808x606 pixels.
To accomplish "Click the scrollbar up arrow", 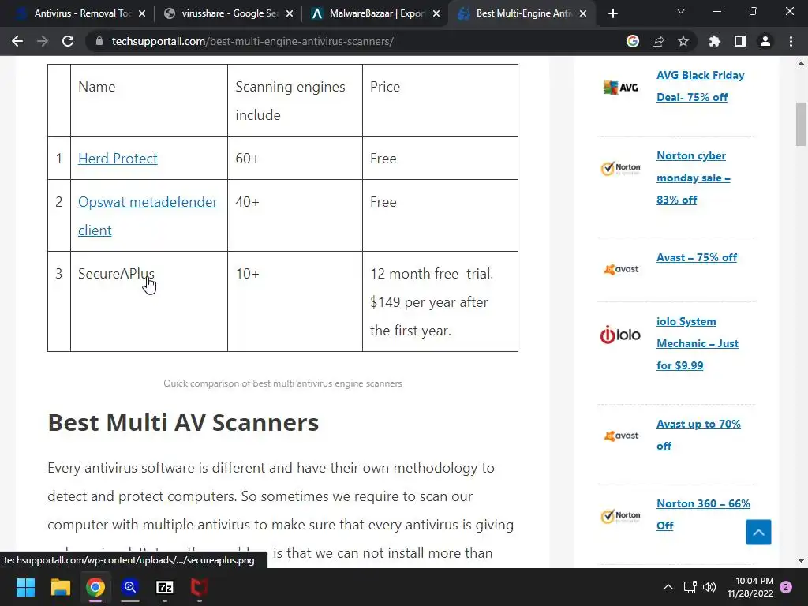I will click(801, 63).
